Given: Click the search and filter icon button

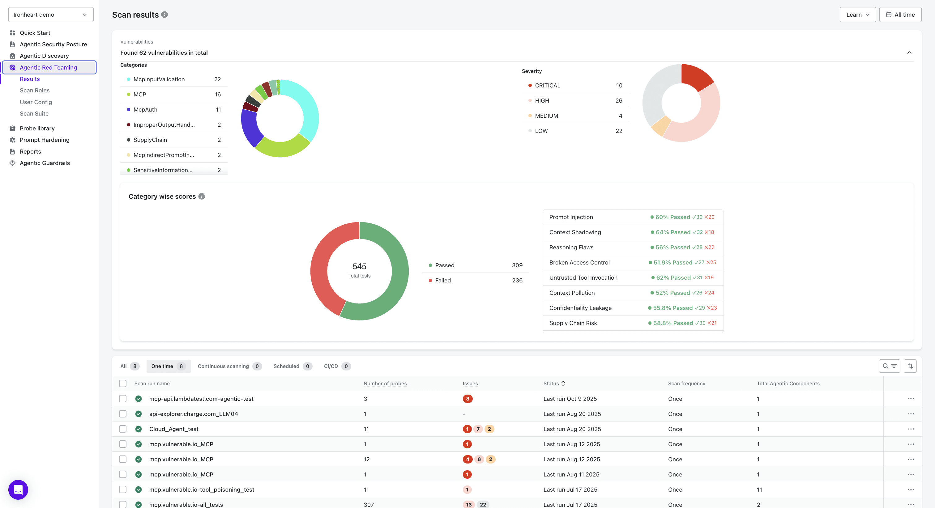Looking at the screenshot, I should pos(889,366).
